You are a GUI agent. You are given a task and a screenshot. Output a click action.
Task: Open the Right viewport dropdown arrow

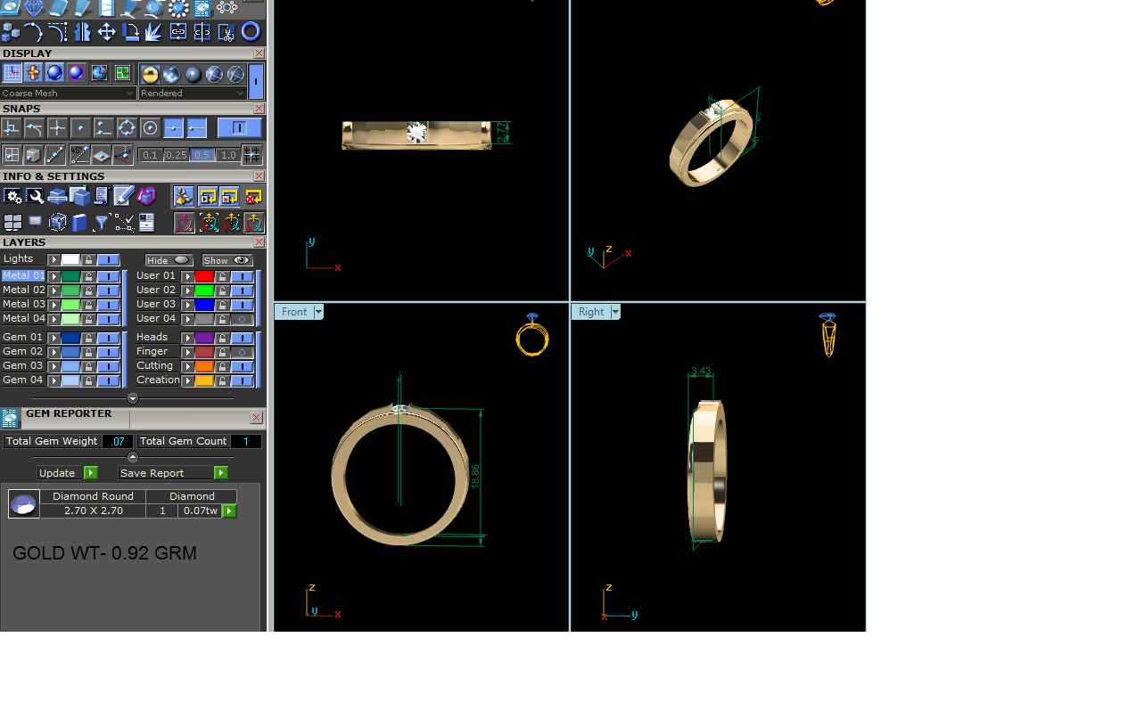pyautogui.click(x=615, y=312)
